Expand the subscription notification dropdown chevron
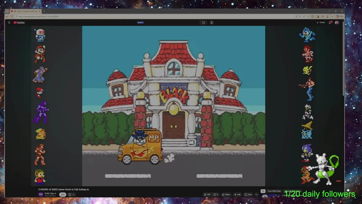 click(x=73, y=195)
